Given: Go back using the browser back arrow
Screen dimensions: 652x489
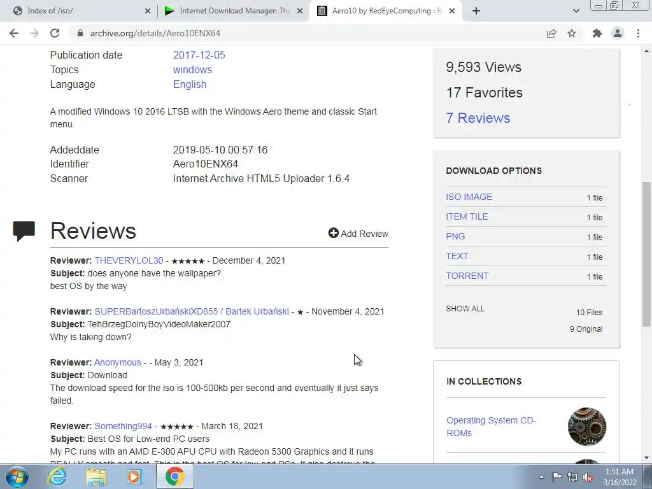Looking at the screenshot, I should tap(14, 33).
